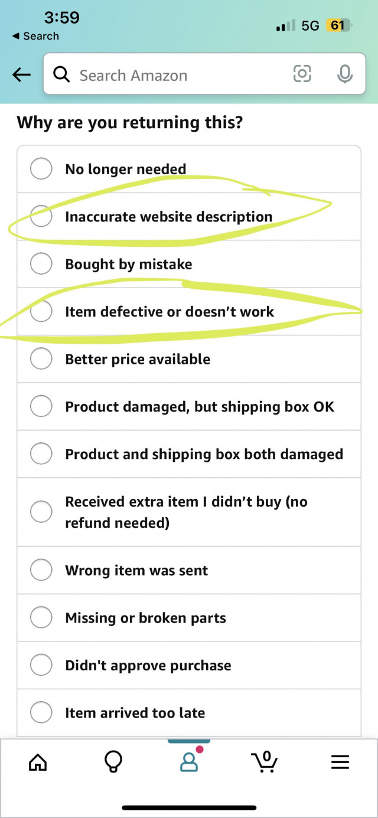Tap the magnifying glass search icon
This screenshot has width=378, height=818.
tap(61, 74)
